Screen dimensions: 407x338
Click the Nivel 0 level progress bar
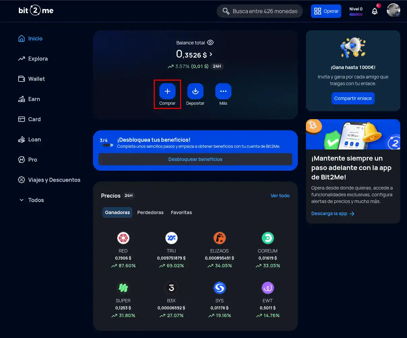point(356,14)
